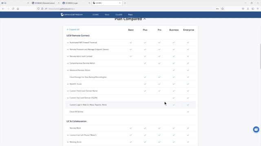Click the Basic plan column header
261x146 pixels.
pyautogui.click(x=131, y=30)
